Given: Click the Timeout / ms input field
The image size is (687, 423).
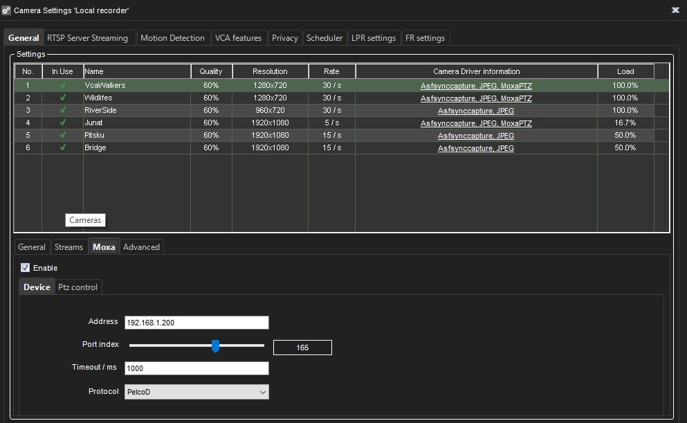Looking at the screenshot, I should pos(196,368).
